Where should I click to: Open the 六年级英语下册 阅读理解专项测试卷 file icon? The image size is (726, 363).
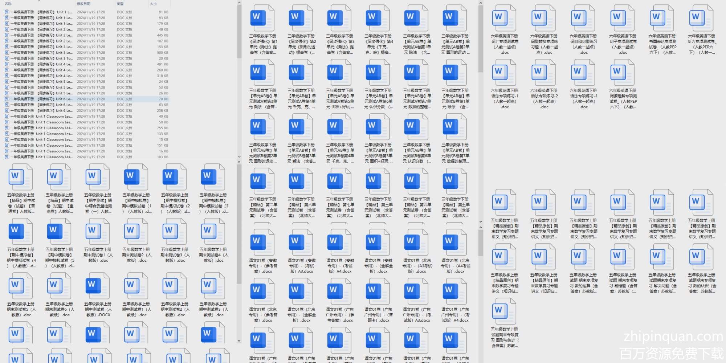click(623, 73)
